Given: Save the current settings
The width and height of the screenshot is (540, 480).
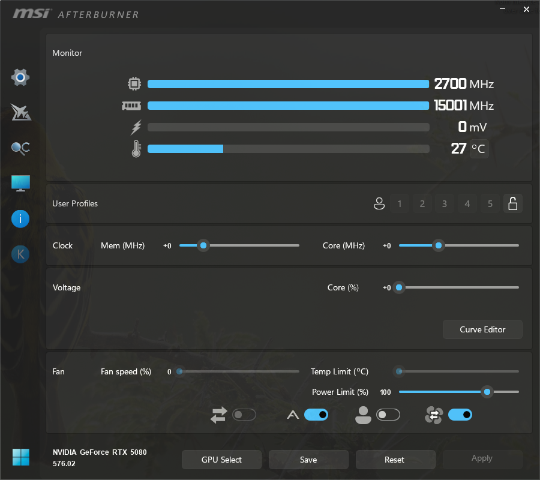Looking at the screenshot, I should click(x=308, y=460).
